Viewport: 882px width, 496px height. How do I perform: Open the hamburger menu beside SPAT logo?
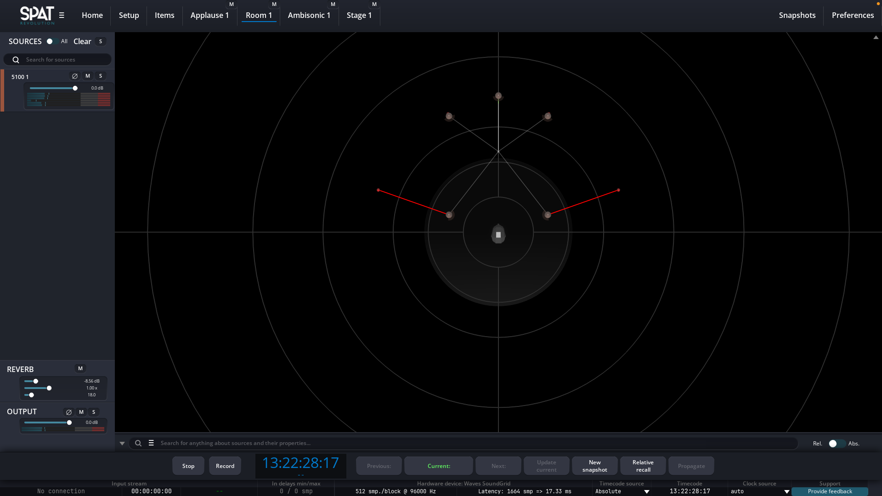pyautogui.click(x=62, y=15)
